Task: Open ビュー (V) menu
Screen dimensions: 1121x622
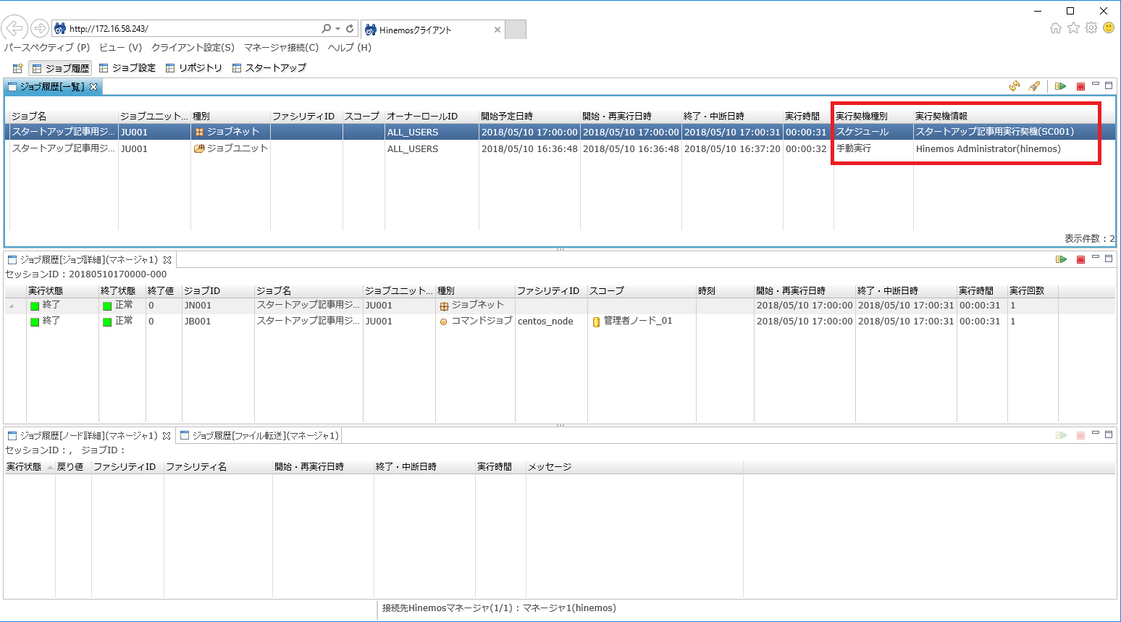Action: 120,48
